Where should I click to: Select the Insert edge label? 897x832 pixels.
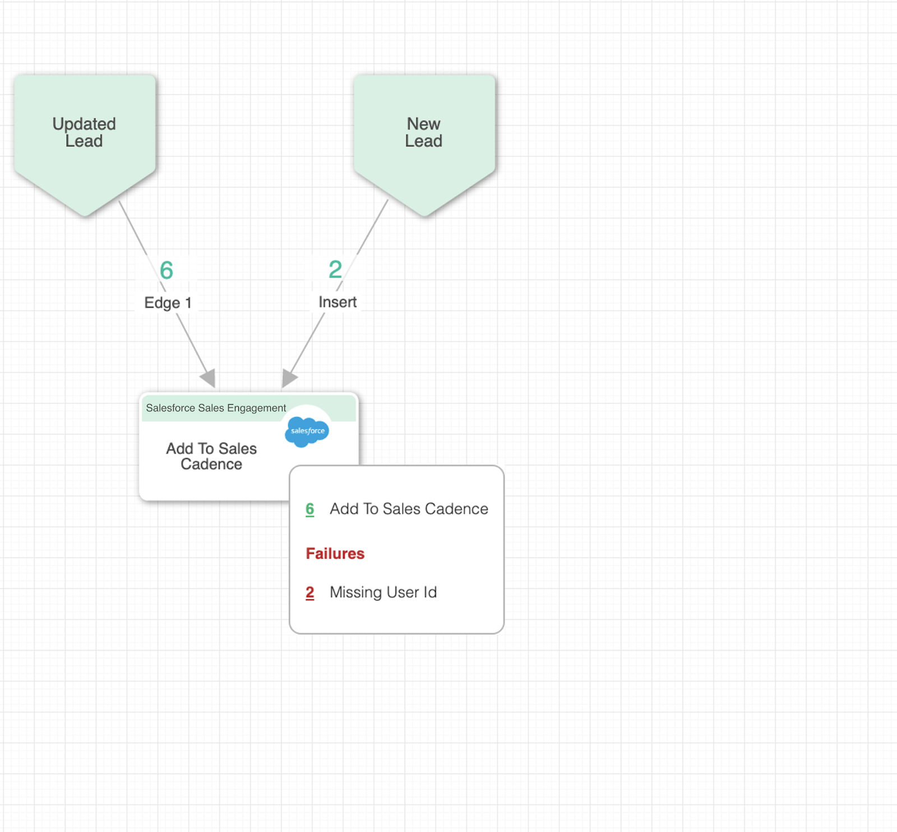337,302
